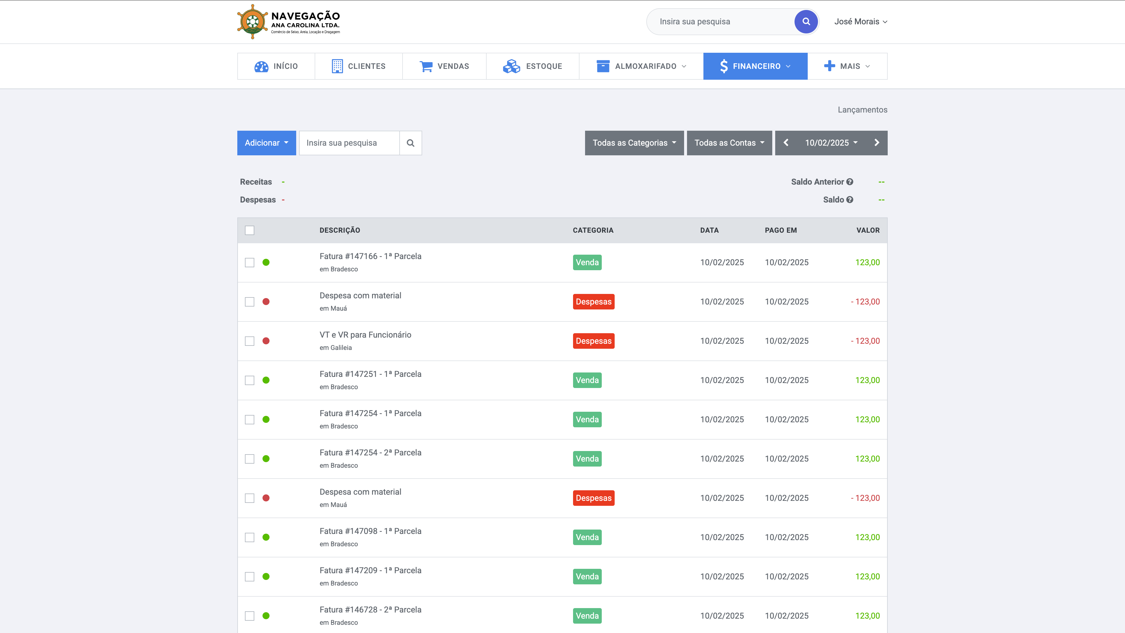Screen dimensions: 1125x633
Task: Click the VALOR column header
Action: click(868, 230)
